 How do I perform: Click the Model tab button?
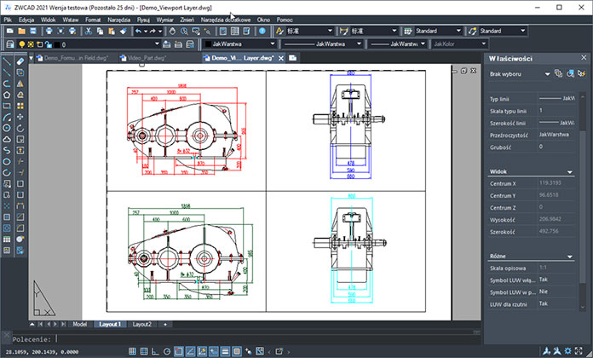(x=80, y=325)
